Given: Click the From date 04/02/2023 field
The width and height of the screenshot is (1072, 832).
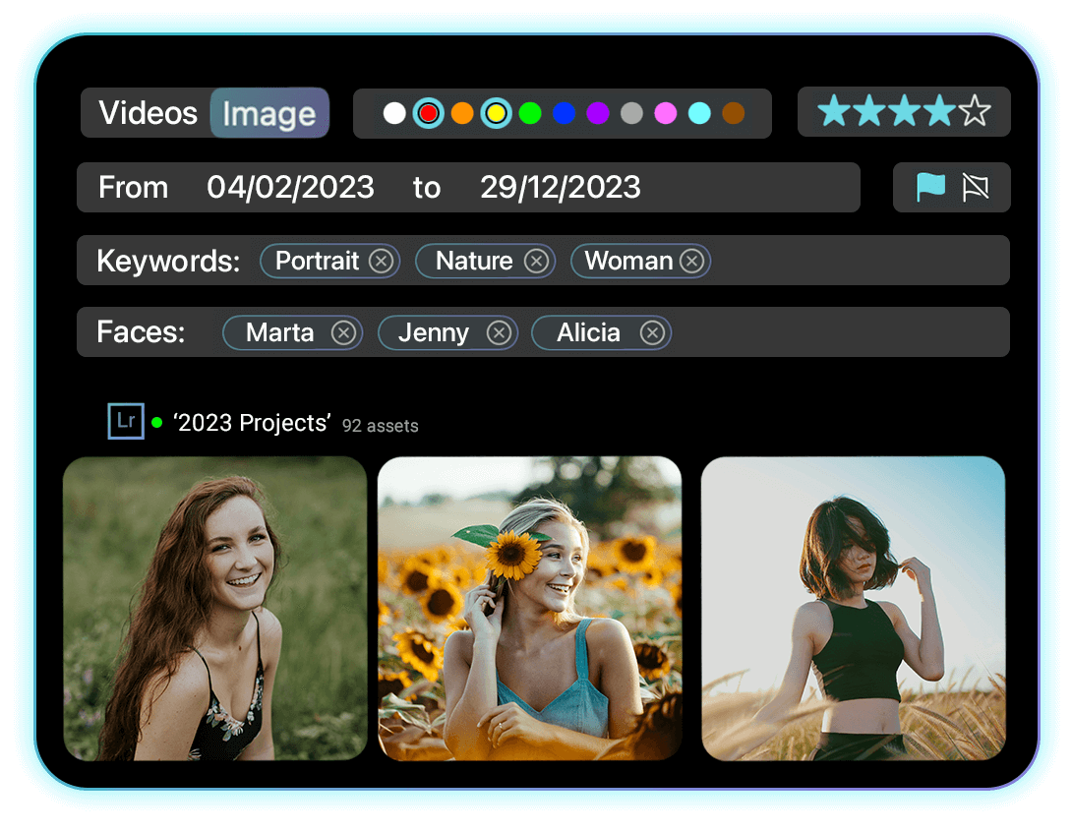Looking at the screenshot, I should [290, 188].
